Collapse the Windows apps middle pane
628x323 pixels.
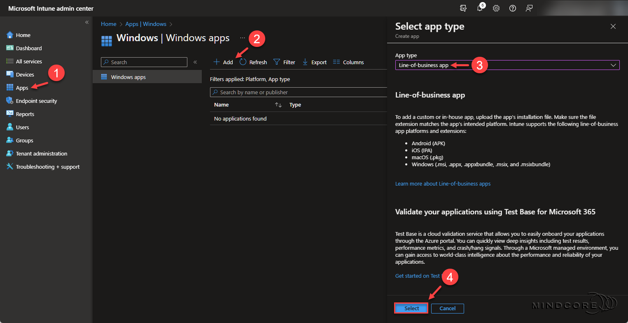[x=195, y=62]
